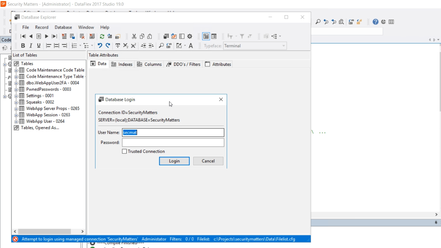Click the undo arrow icon
Screen dimensions: 441x248
[100, 46]
